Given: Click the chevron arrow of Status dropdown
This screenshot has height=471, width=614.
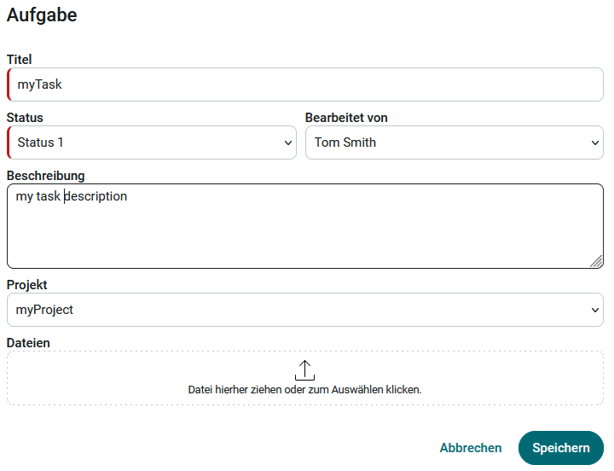Looking at the screenshot, I should 288,143.
